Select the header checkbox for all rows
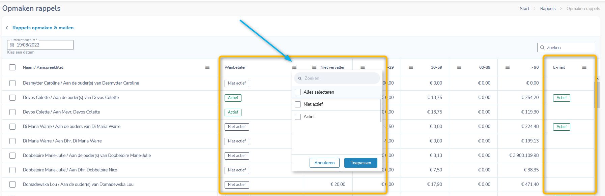Viewport: 605px width, 196px height. 12,67
